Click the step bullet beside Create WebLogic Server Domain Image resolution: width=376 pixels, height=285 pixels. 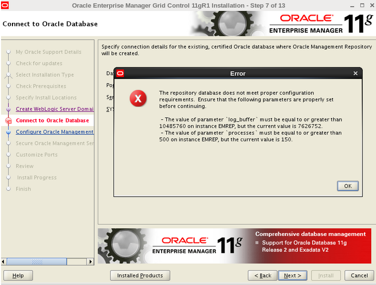pos(8,109)
